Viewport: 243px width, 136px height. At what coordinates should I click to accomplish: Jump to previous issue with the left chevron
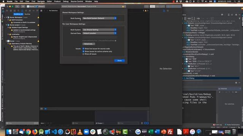[144, 11]
